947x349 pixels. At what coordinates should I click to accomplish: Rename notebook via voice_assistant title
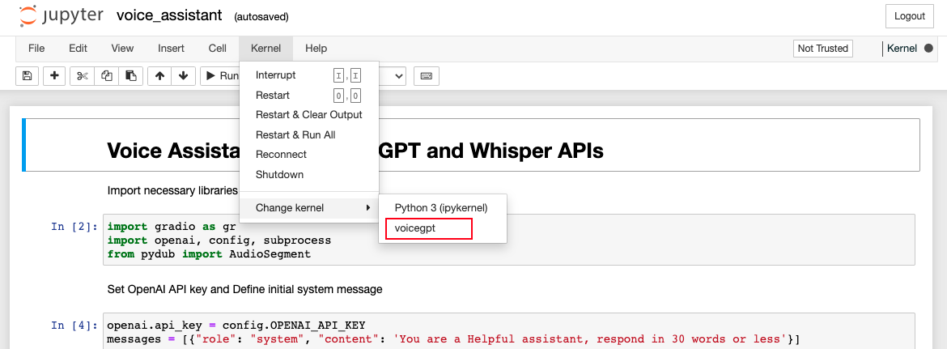tap(169, 15)
